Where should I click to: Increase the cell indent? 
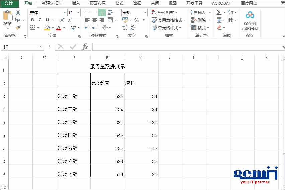pos(95,28)
